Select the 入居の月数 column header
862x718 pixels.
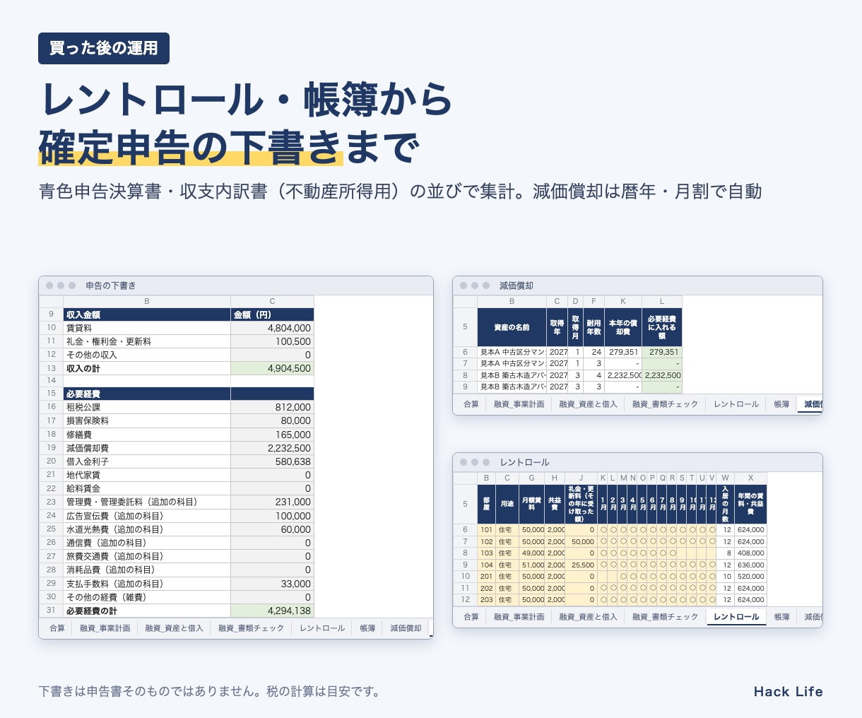click(x=725, y=504)
